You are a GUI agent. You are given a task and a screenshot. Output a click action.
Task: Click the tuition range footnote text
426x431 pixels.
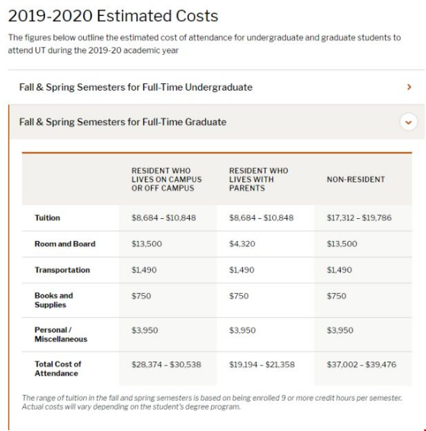[212, 403]
